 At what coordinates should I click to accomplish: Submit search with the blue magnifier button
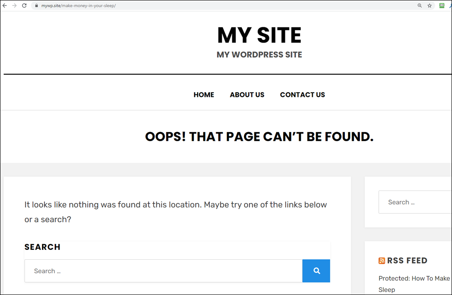316,271
